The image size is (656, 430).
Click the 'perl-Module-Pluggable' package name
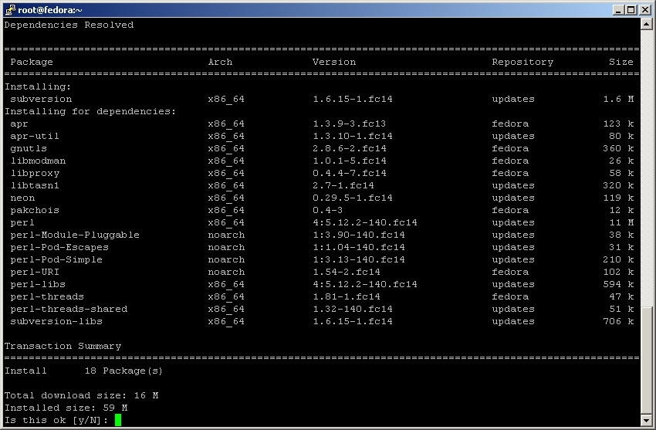coord(75,235)
